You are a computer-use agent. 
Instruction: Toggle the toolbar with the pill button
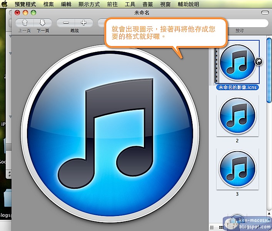point(265,13)
